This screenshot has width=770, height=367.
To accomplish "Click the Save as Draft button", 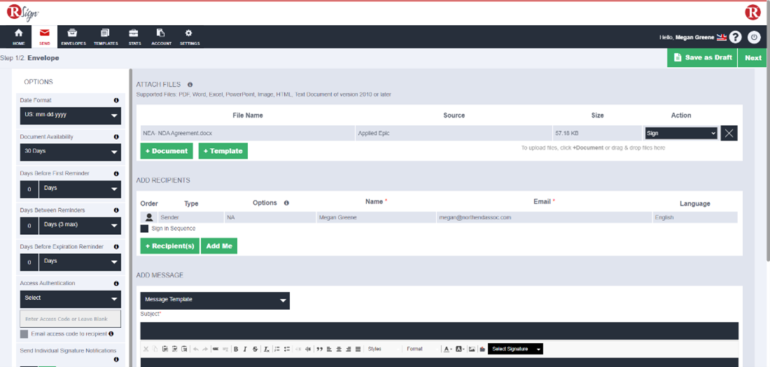I will 702,57.
